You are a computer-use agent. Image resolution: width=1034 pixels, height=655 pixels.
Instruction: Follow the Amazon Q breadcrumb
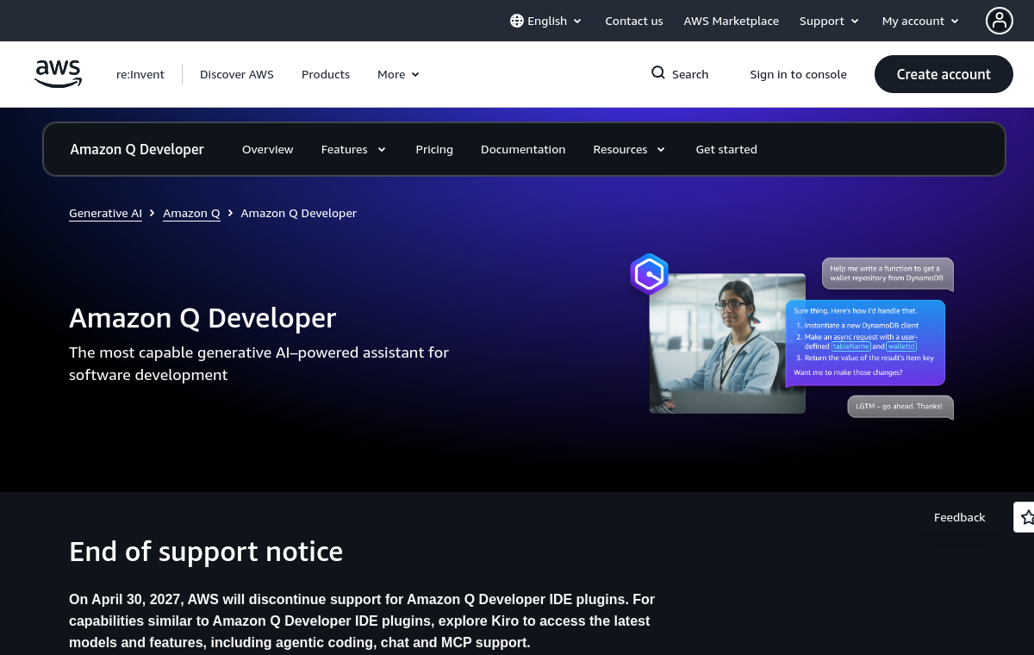[191, 213]
